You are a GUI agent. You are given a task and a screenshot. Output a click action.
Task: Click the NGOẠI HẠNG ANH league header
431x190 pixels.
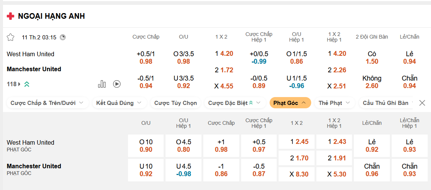tap(51, 16)
